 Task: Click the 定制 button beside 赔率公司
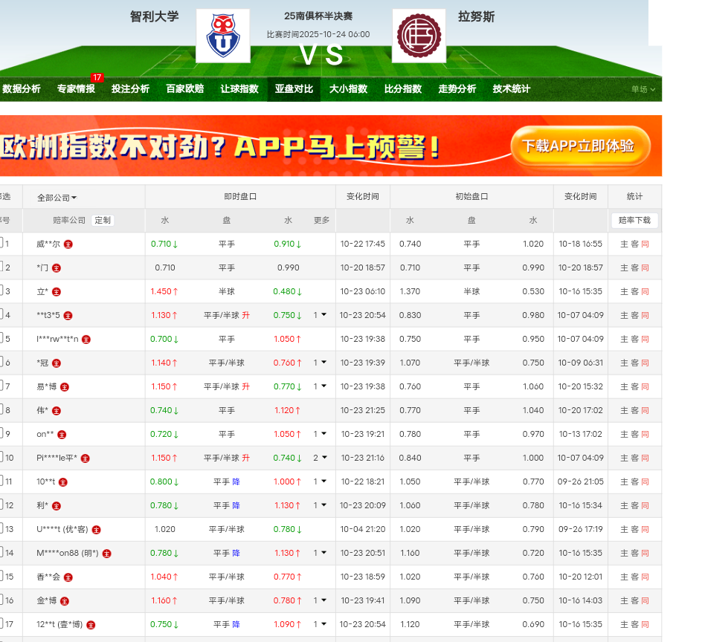(x=103, y=221)
